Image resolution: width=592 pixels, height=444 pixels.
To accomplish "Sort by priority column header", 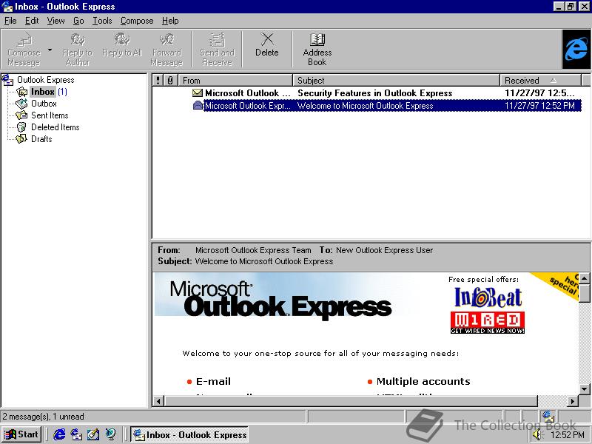I will point(158,80).
